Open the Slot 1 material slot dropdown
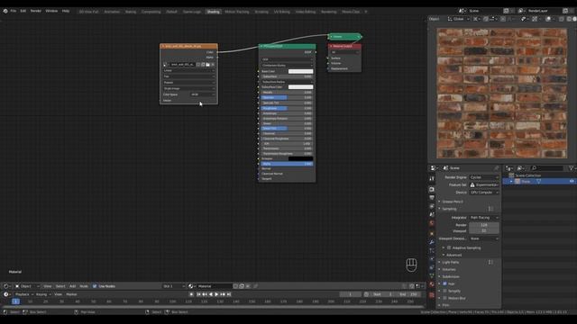Viewport: 577px width, 324px height. pos(174,286)
